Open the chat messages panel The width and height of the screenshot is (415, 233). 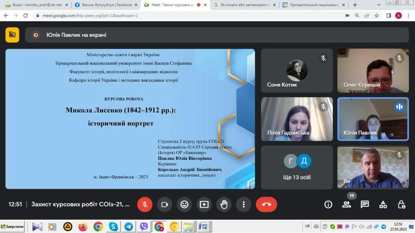pos(365,204)
